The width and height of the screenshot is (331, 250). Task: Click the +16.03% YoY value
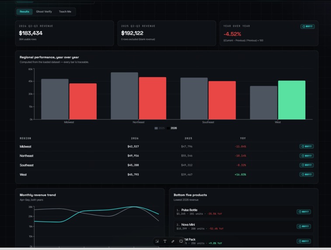[240, 175]
